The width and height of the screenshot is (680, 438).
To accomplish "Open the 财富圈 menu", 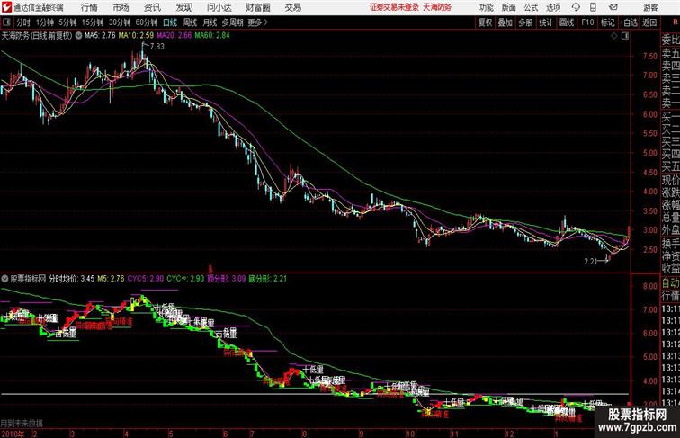I will pos(257,7).
